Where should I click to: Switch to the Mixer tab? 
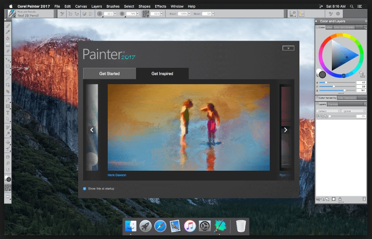tap(329, 27)
